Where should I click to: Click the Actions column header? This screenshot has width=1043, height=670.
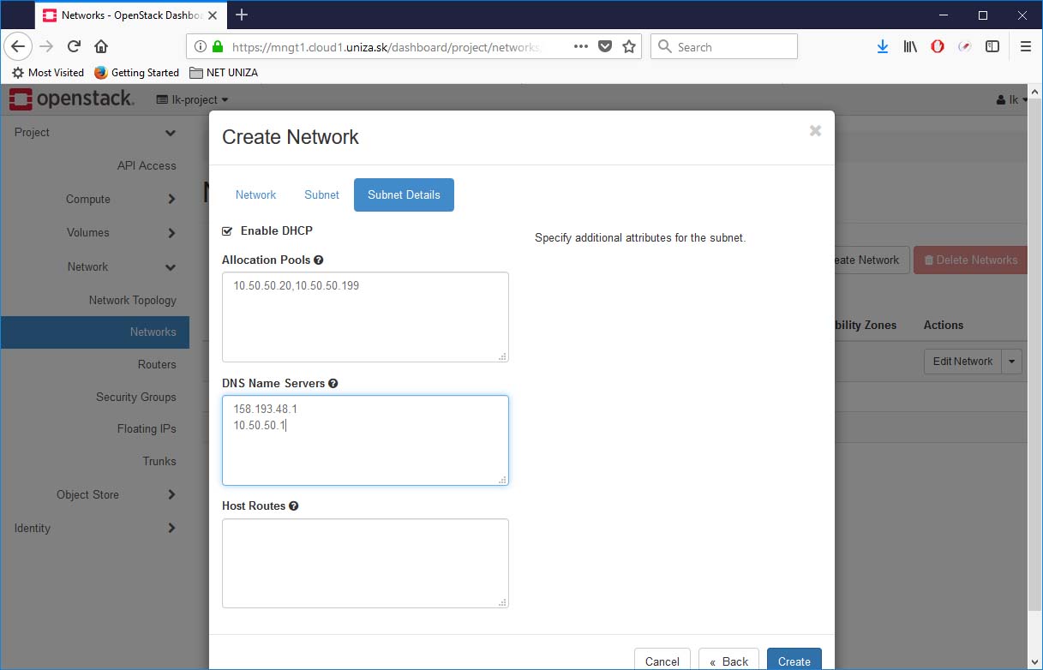coord(944,325)
